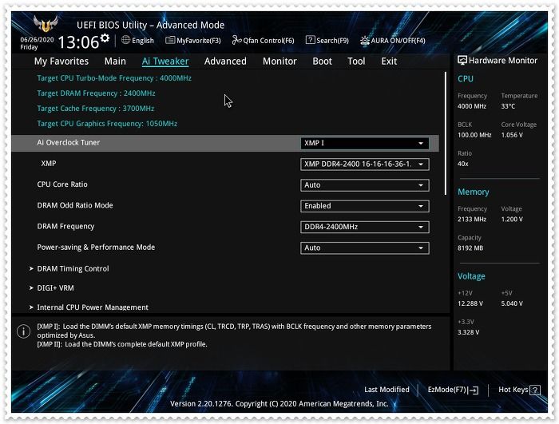Click the Voltage heading in Hardware Monitor
The image size is (559, 424).
tap(471, 276)
